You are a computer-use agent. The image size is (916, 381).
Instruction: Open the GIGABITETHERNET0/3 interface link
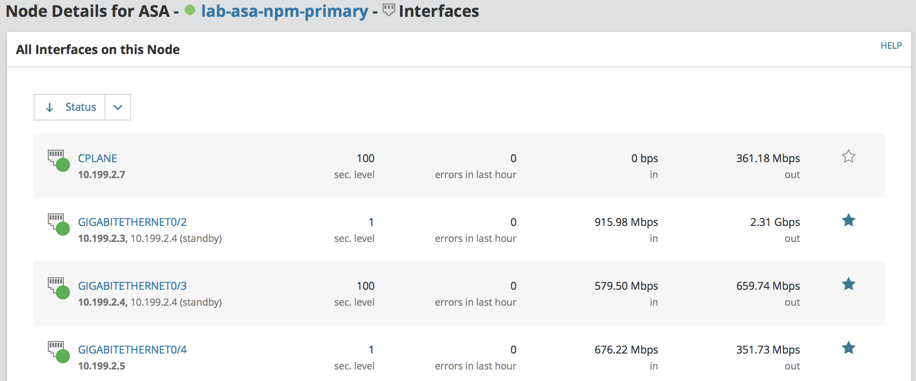coord(132,286)
